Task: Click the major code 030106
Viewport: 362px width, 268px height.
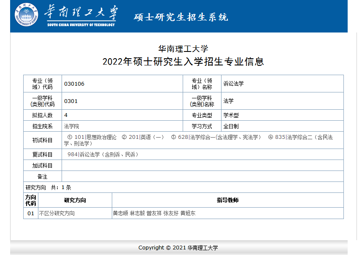Action: coord(74,84)
